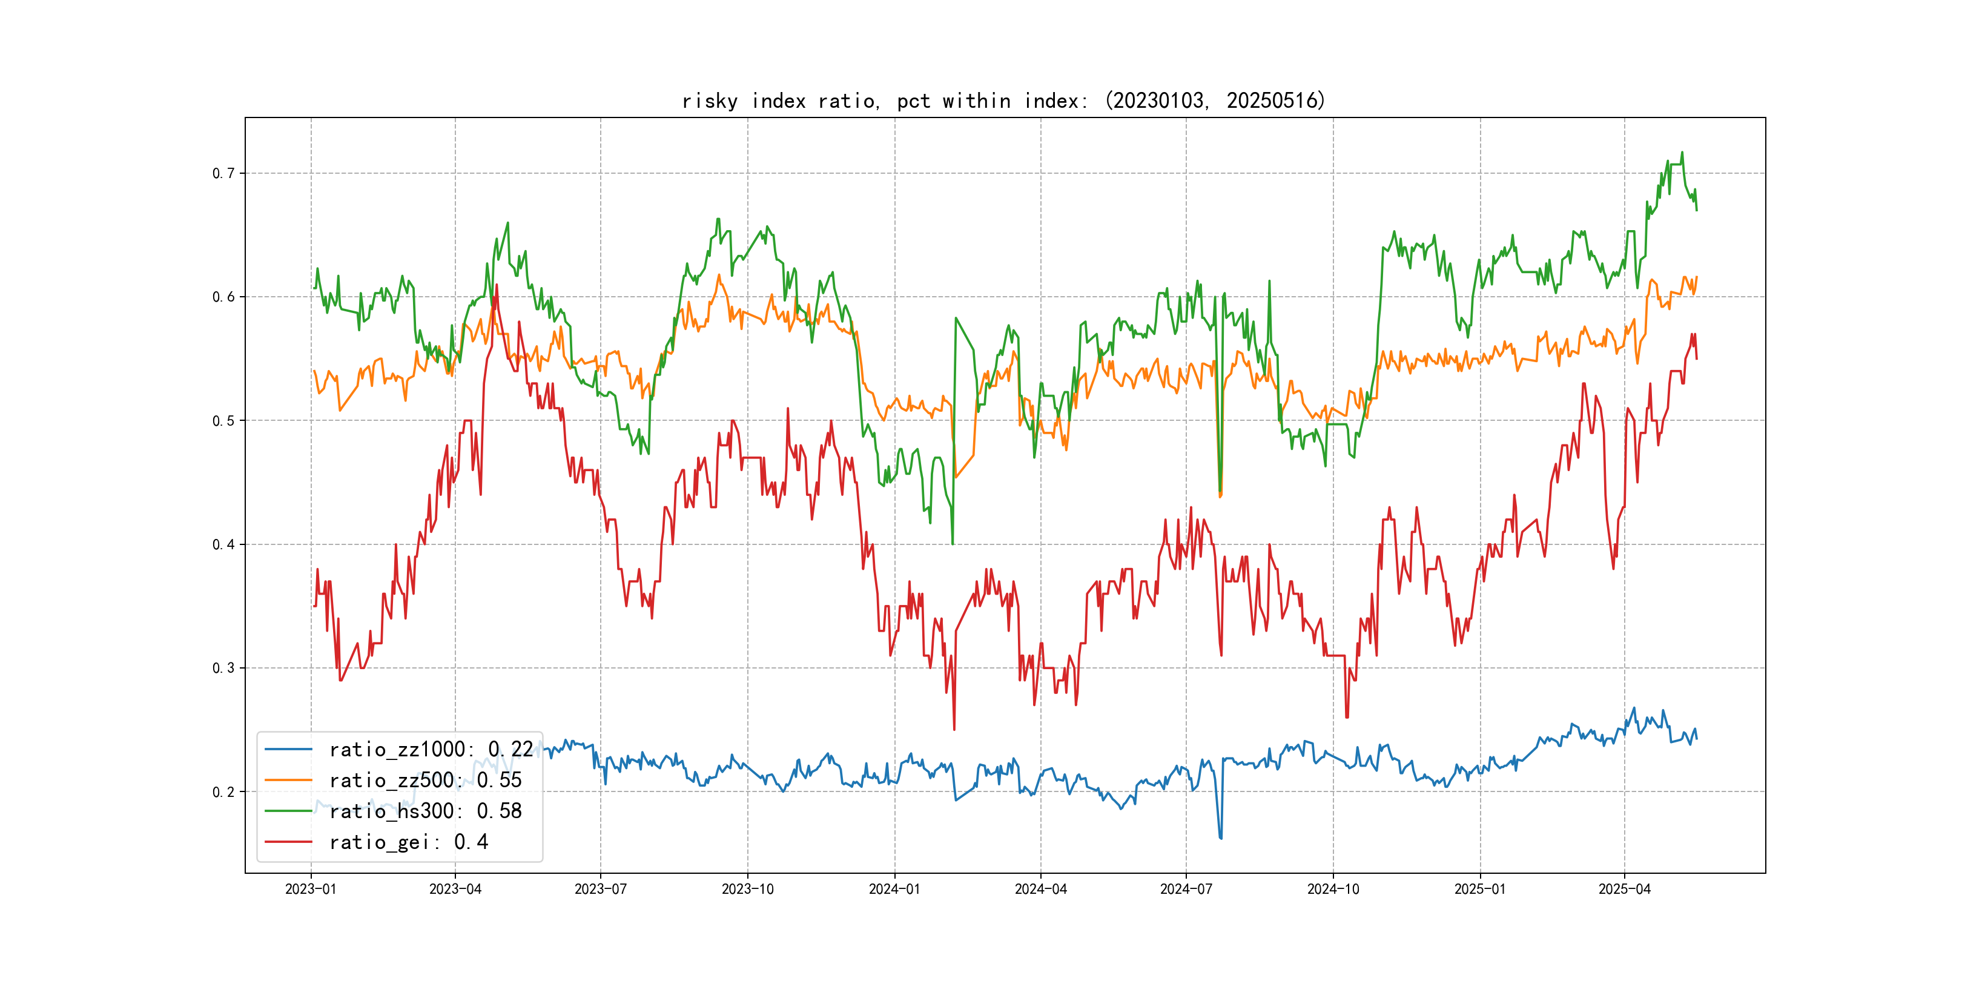Click the 2024-10 x-axis tick label
This screenshot has width=1962, height=981.
pos(1333,889)
